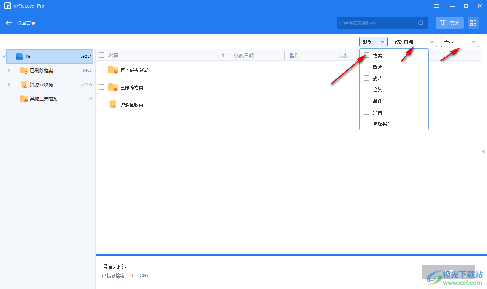Click the back arrow beside 返回首頁
Viewport: 487px width, 289px height.
tap(8, 23)
